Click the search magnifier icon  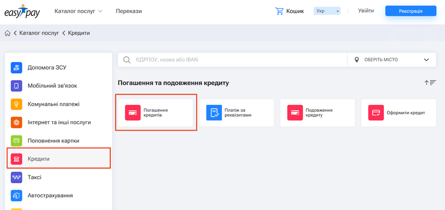pos(127,60)
